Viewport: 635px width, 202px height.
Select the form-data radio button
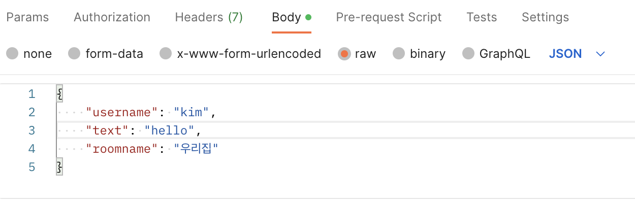[x=74, y=53]
